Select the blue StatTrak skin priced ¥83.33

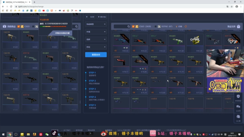tap(121, 43)
